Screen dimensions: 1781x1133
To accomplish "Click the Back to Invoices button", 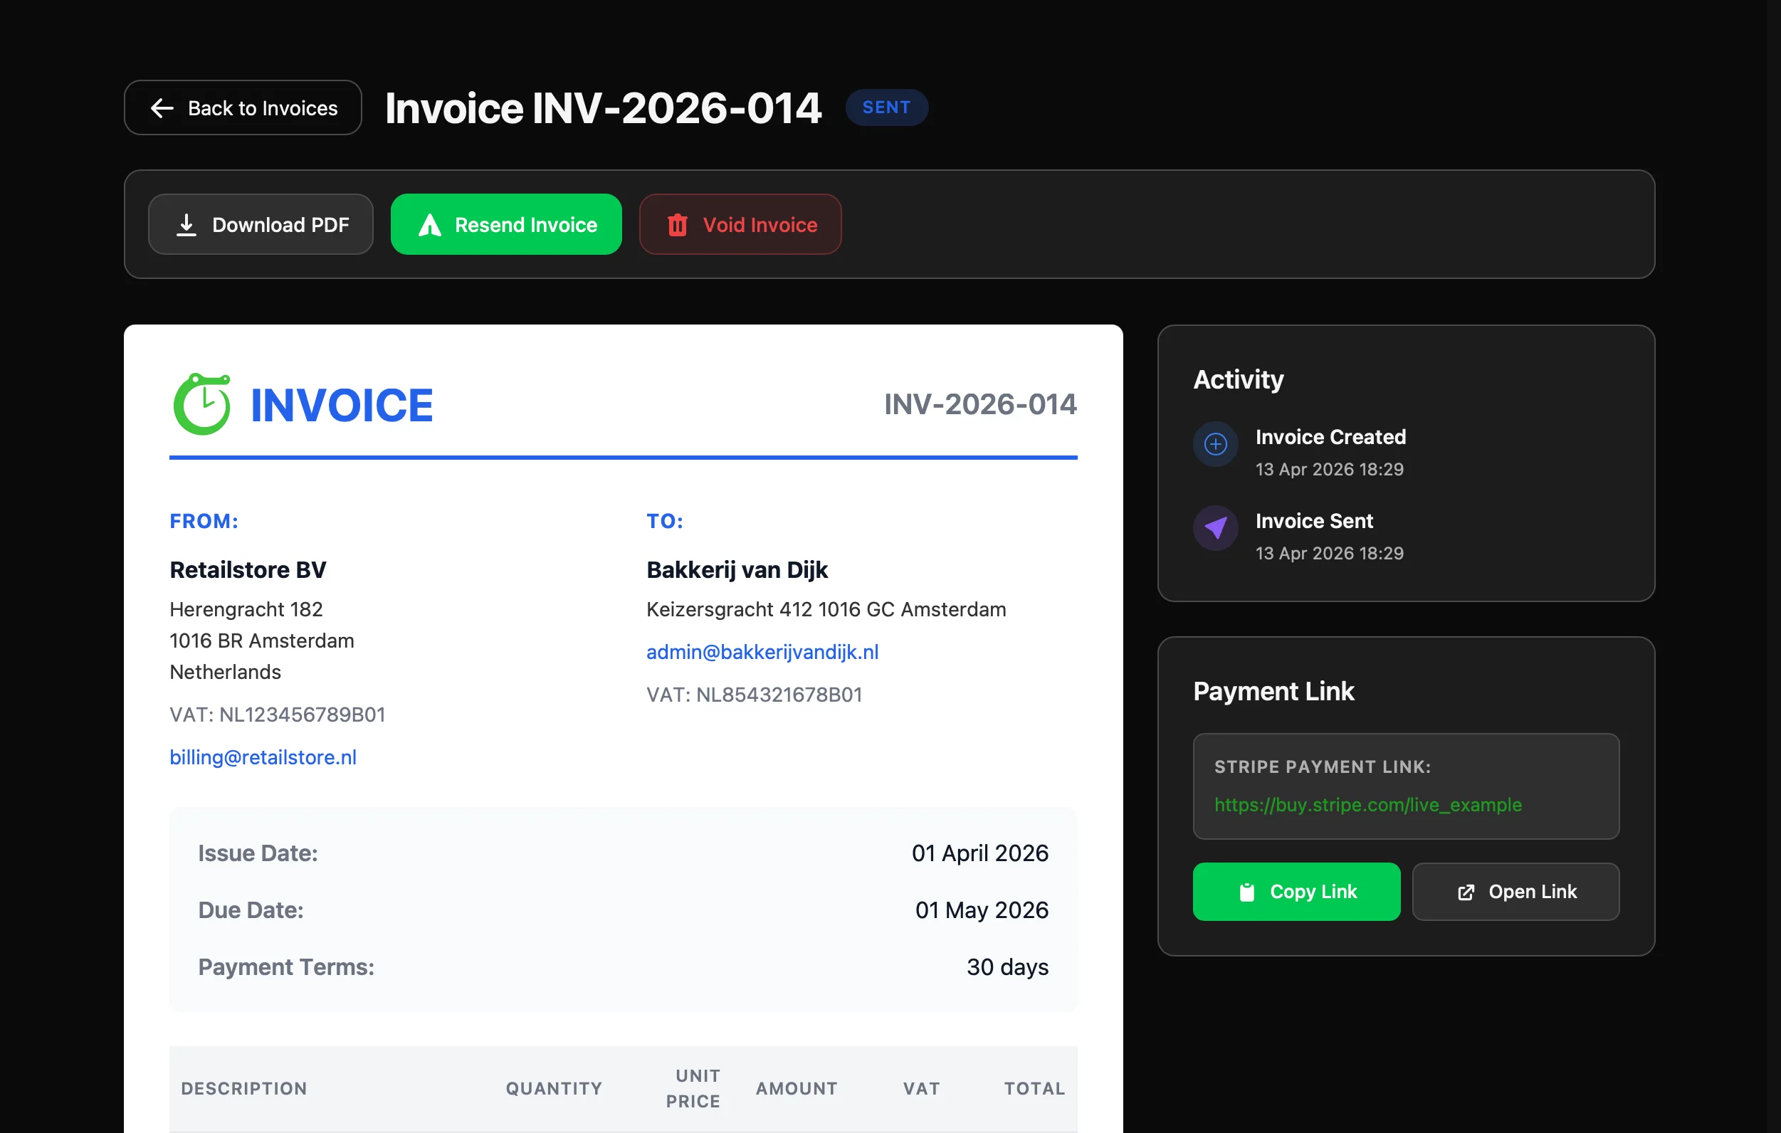I will coord(243,108).
